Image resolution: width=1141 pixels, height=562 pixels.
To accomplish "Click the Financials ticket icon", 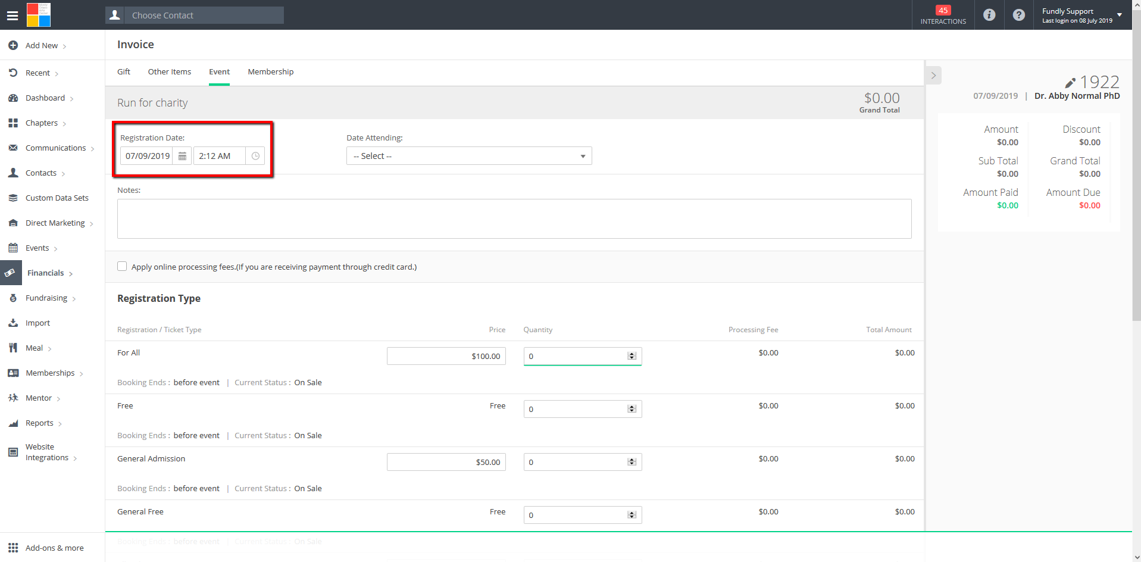I will (x=11, y=273).
